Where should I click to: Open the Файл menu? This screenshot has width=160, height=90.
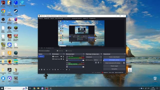click(40, 18)
